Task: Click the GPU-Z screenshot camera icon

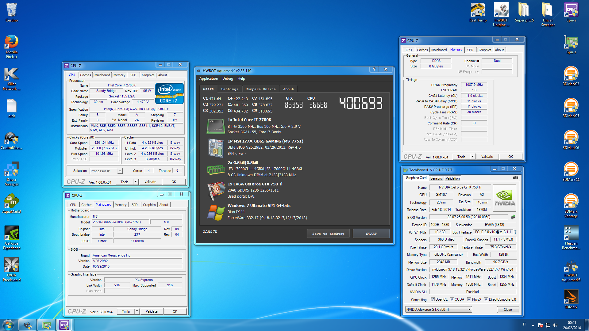Action: click(x=516, y=178)
